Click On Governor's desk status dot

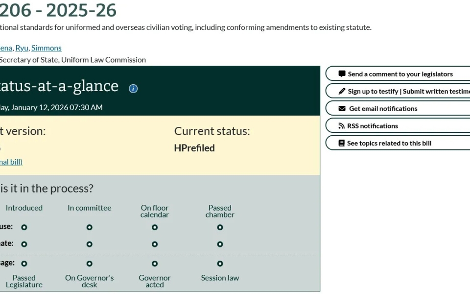(x=89, y=264)
